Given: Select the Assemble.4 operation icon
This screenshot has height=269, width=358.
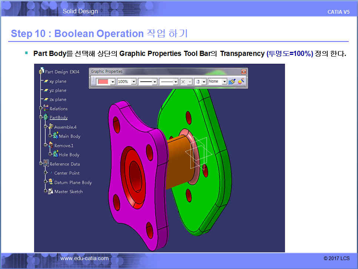Looking at the screenshot, I should 51,127.
